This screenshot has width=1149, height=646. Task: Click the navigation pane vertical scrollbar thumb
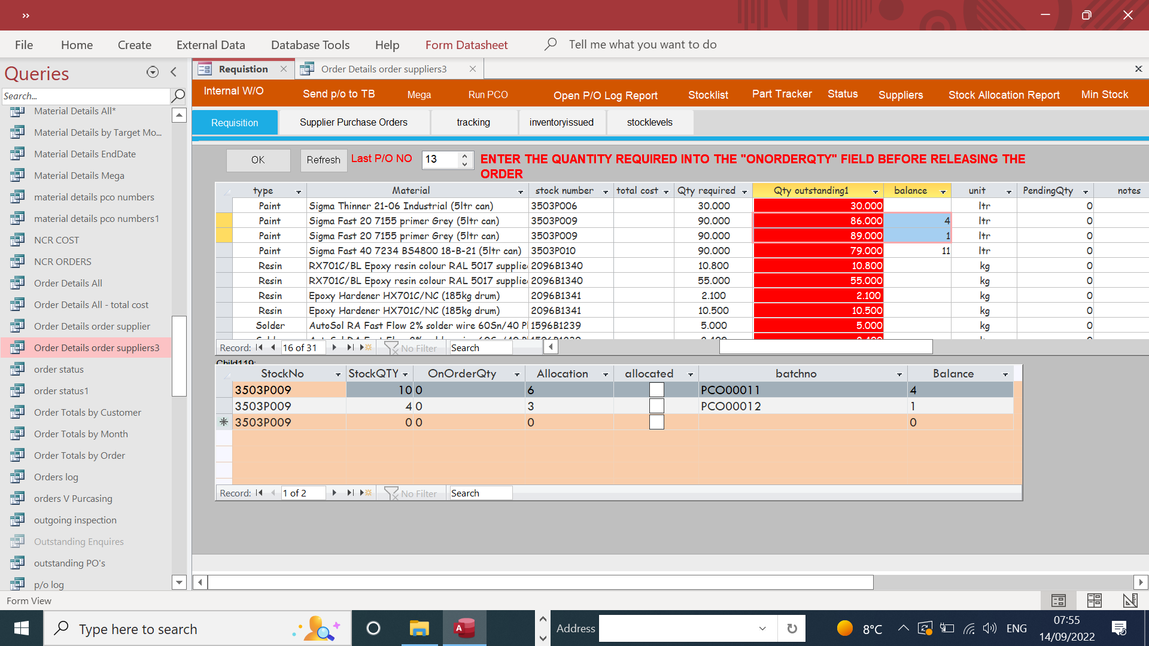tap(179, 356)
